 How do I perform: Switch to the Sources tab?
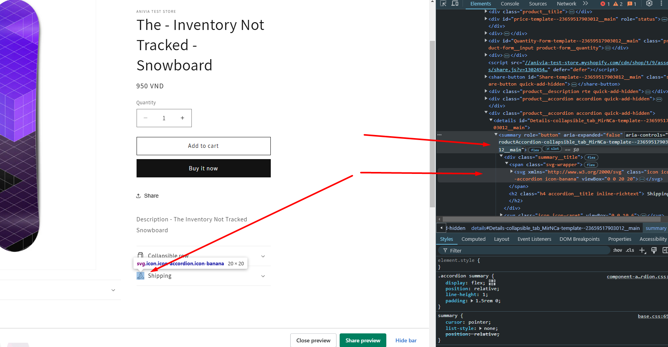538,4
